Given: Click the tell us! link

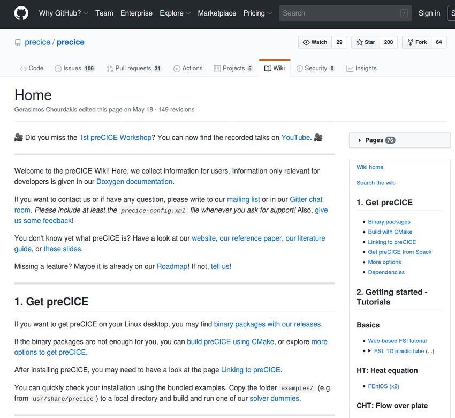Looking at the screenshot, I should coord(221,266).
